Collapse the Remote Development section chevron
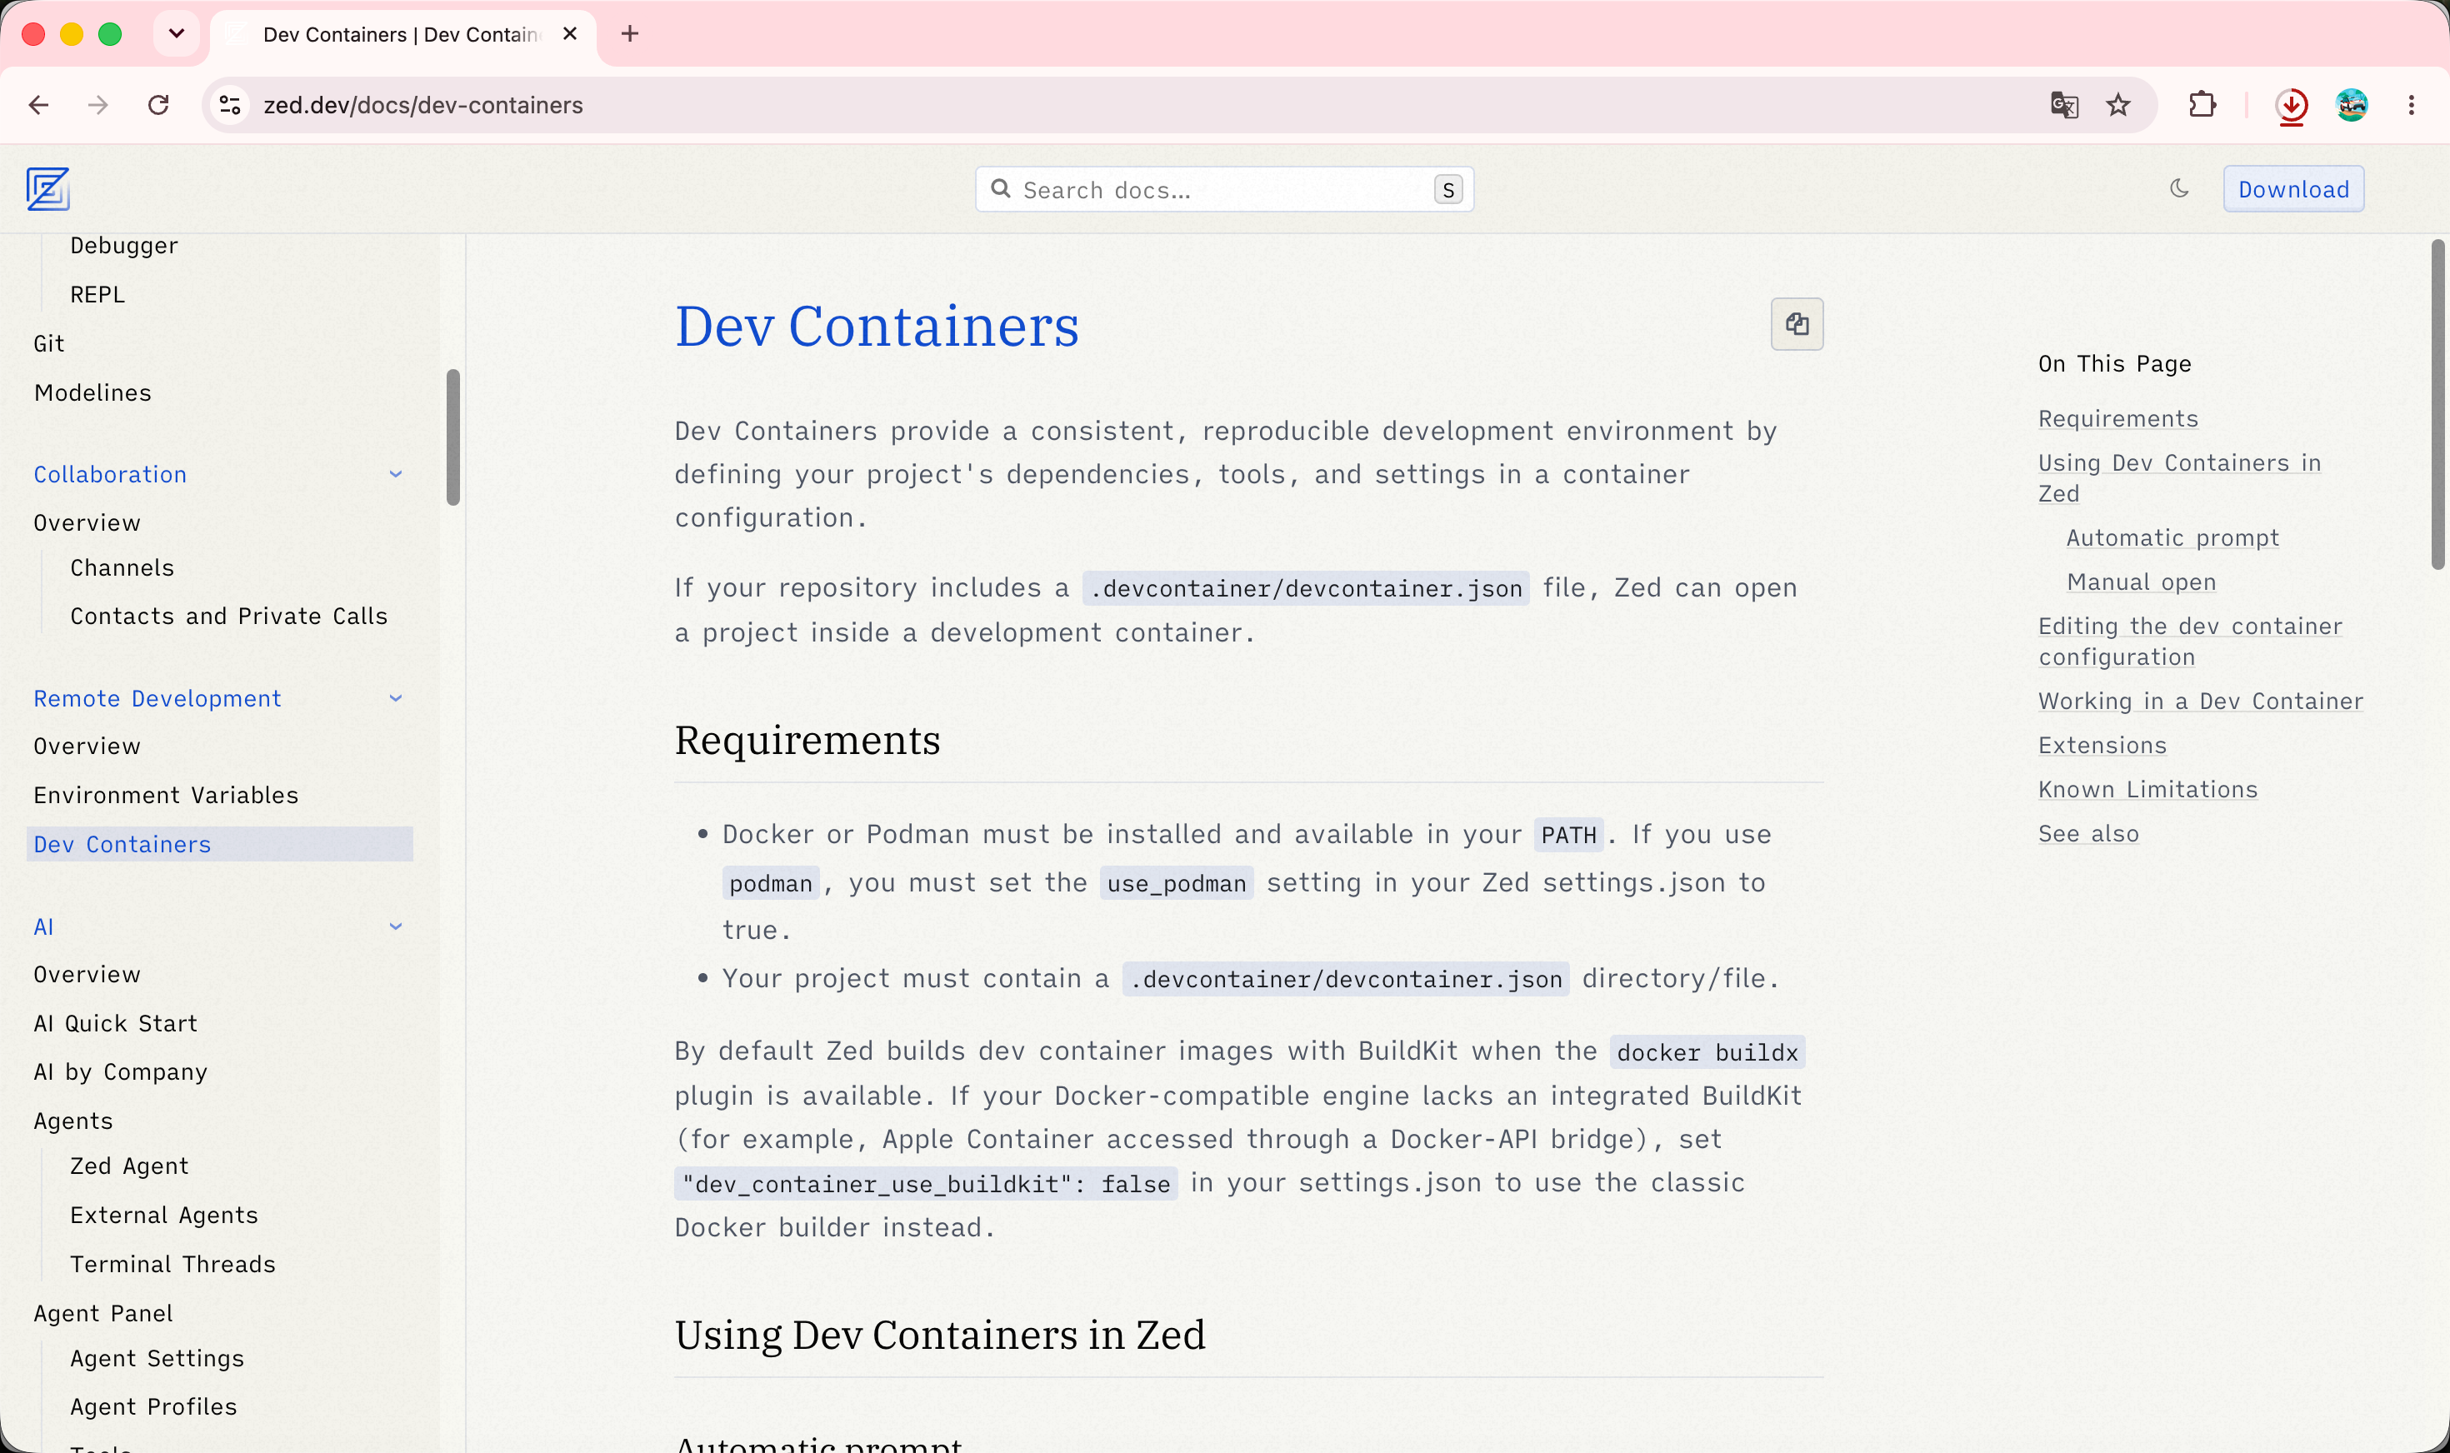 pos(396,698)
